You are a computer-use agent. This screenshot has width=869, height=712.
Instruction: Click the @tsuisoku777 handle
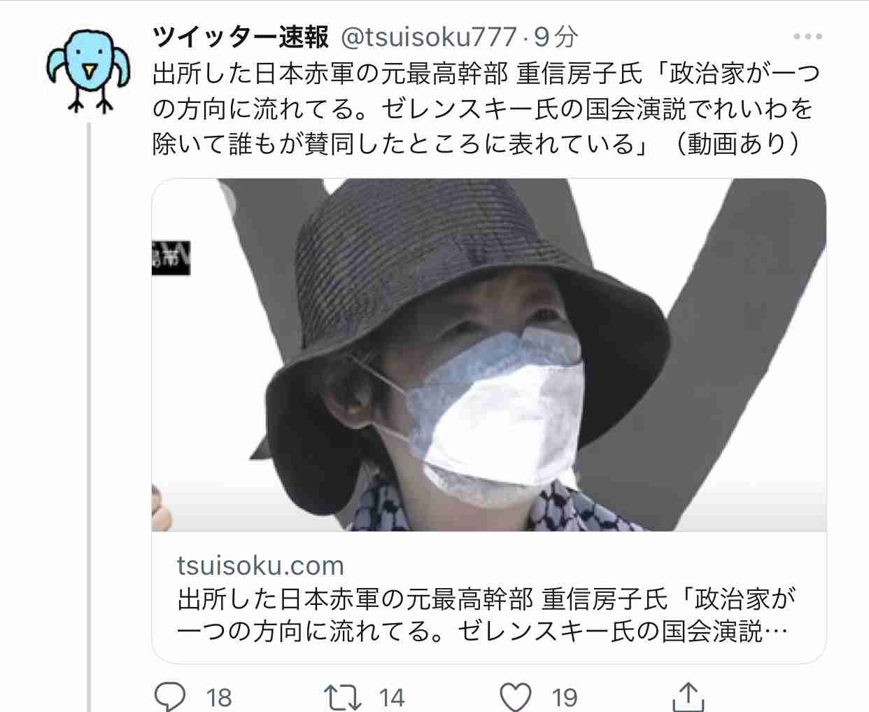(429, 37)
